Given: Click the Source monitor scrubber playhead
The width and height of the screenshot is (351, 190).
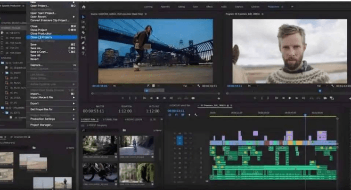Looking at the screenshot, I should pyautogui.click(x=147, y=90).
